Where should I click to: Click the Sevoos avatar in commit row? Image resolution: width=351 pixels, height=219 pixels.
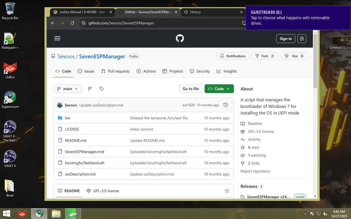tap(60, 105)
